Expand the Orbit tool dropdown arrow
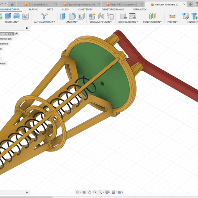Image resolution: width=198 pixels, height=198 pixels. pyautogui.click(x=81, y=192)
